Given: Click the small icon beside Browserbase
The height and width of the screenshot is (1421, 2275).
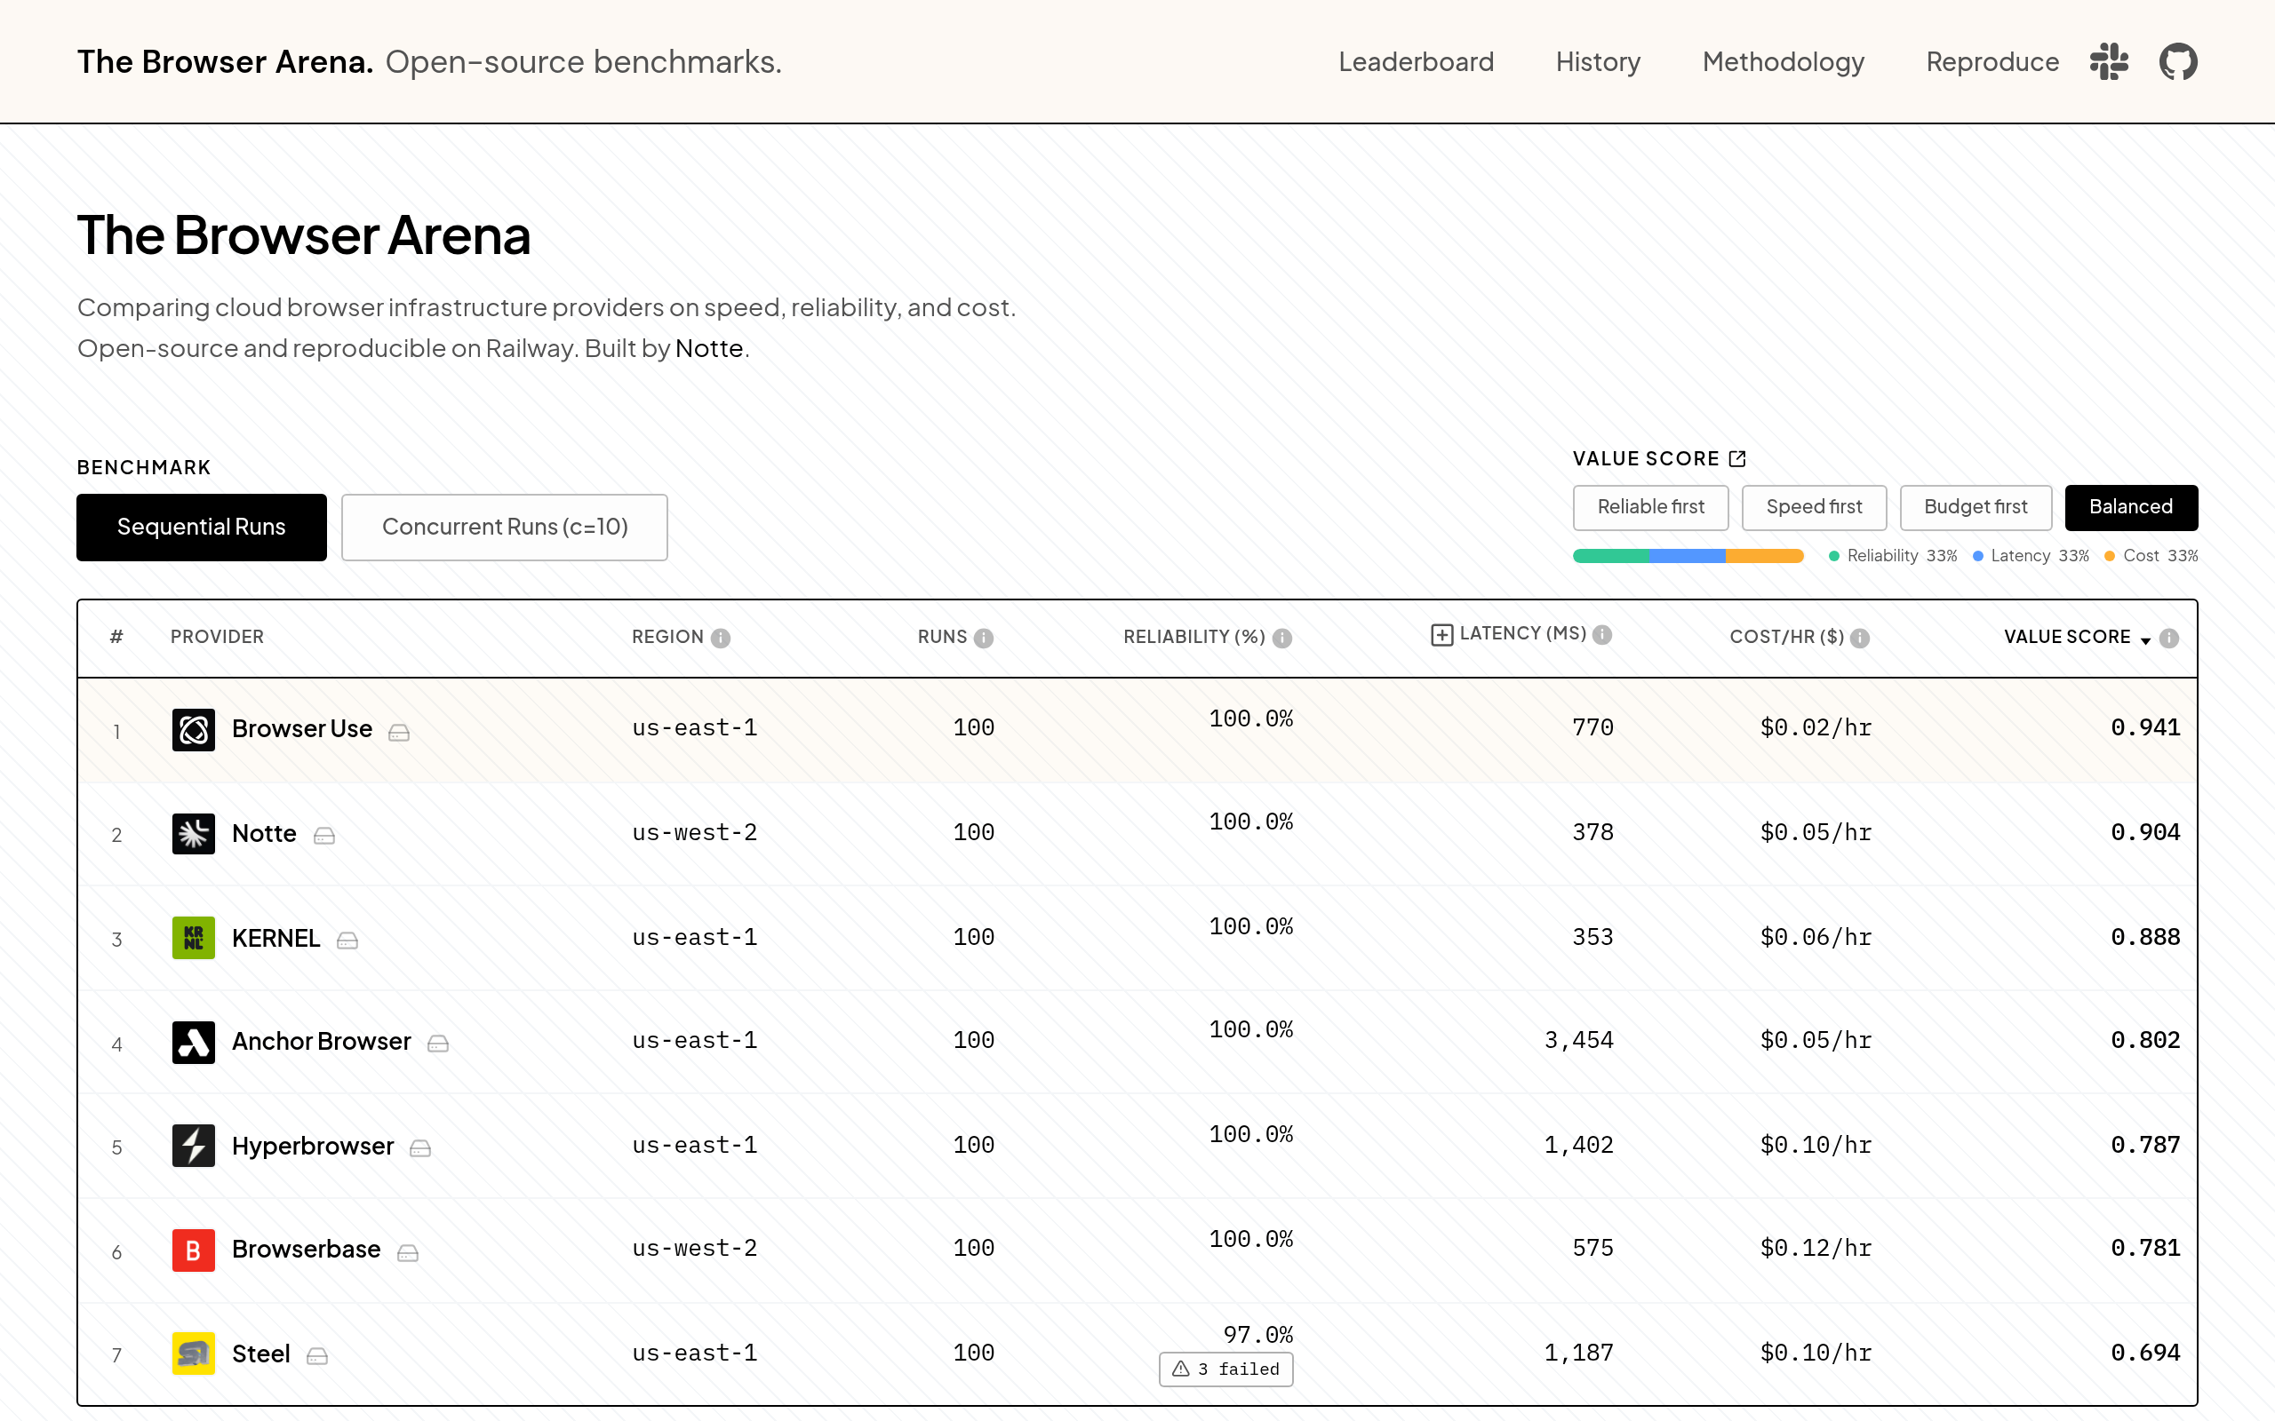Looking at the screenshot, I should coord(407,1252).
